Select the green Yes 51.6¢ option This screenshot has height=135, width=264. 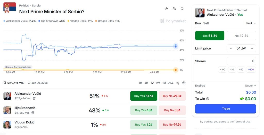(x=210, y=36)
